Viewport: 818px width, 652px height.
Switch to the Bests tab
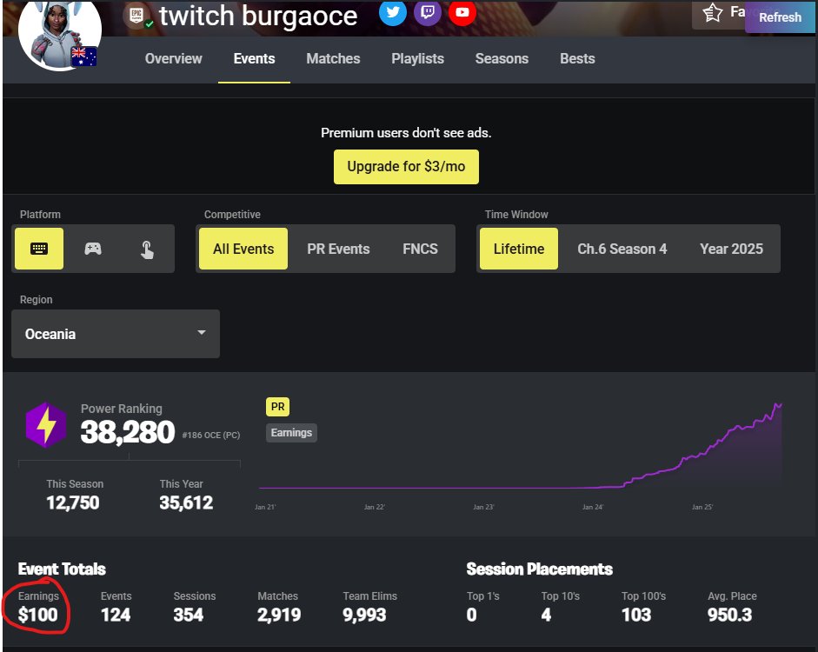coord(577,58)
